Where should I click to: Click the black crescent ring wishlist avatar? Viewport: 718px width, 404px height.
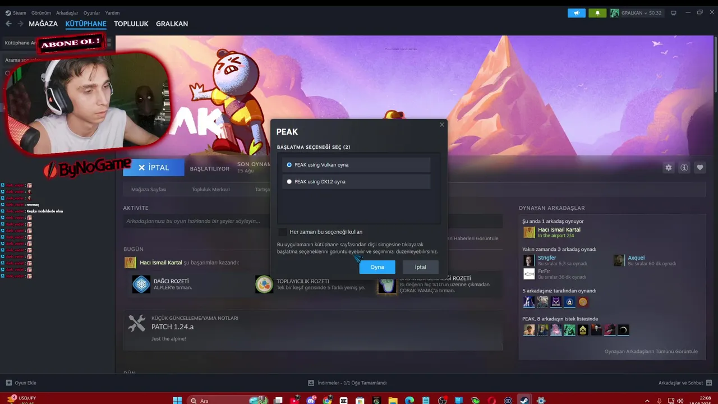tap(623, 330)
